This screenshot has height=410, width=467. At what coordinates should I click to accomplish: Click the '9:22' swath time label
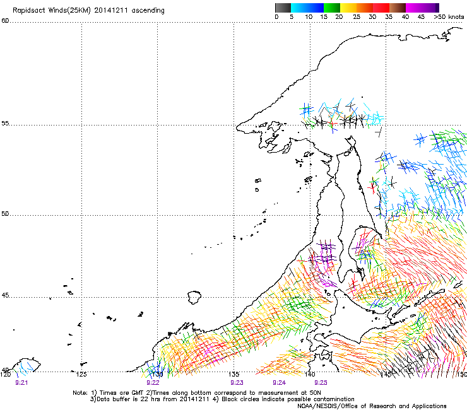(x=153, y=383)
